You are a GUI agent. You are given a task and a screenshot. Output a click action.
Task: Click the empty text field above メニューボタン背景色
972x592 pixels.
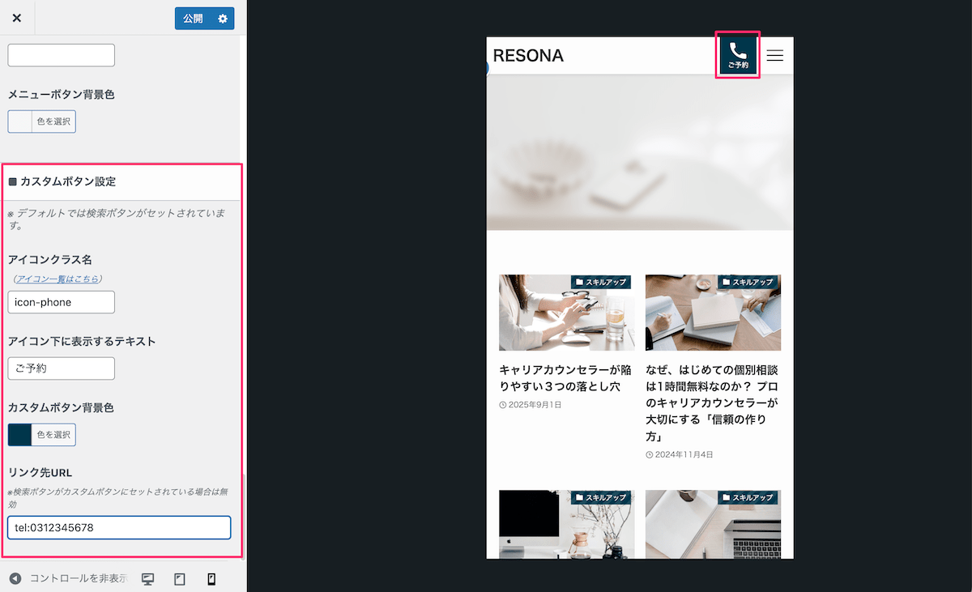pos(62,55)
